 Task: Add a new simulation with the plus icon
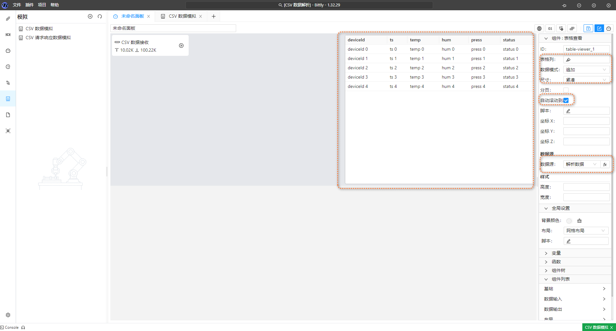[x=90, y=17]
